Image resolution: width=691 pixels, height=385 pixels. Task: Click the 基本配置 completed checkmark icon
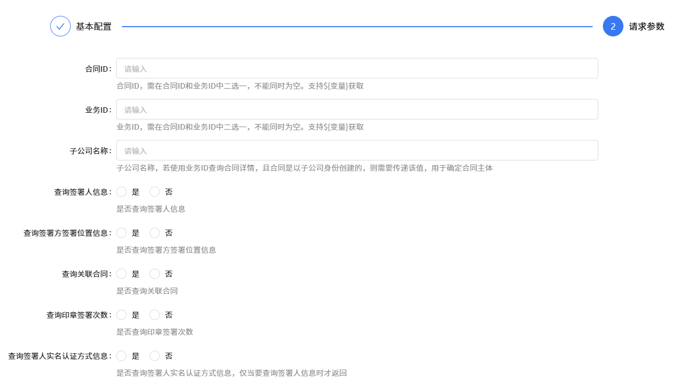click(x=60, y=26)
